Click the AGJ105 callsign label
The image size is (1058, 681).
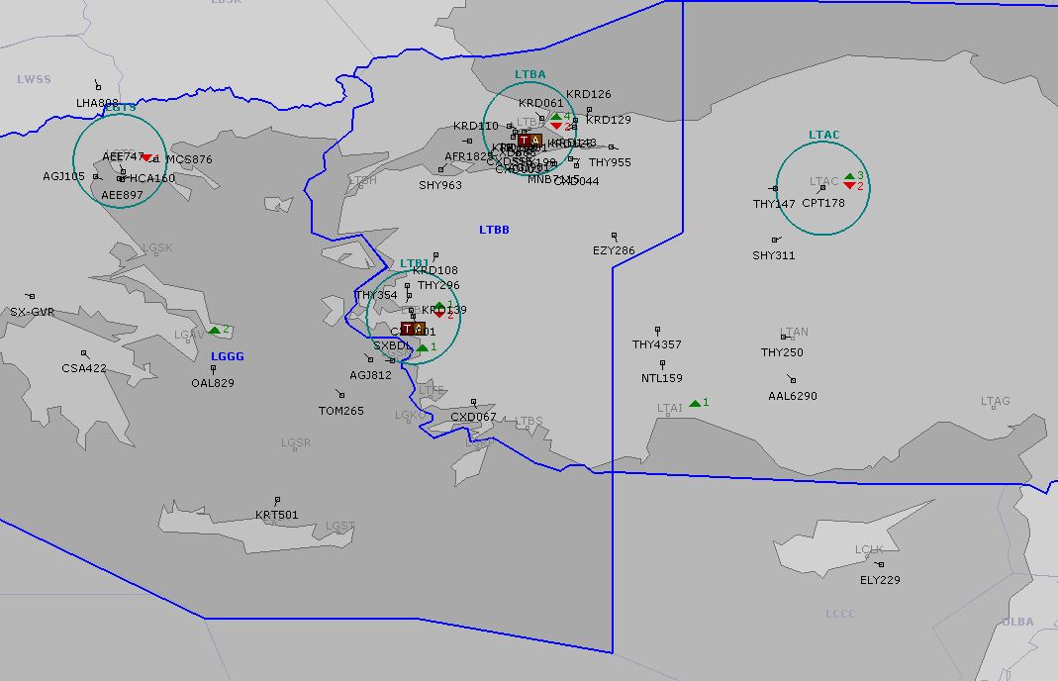click(64, 177)
